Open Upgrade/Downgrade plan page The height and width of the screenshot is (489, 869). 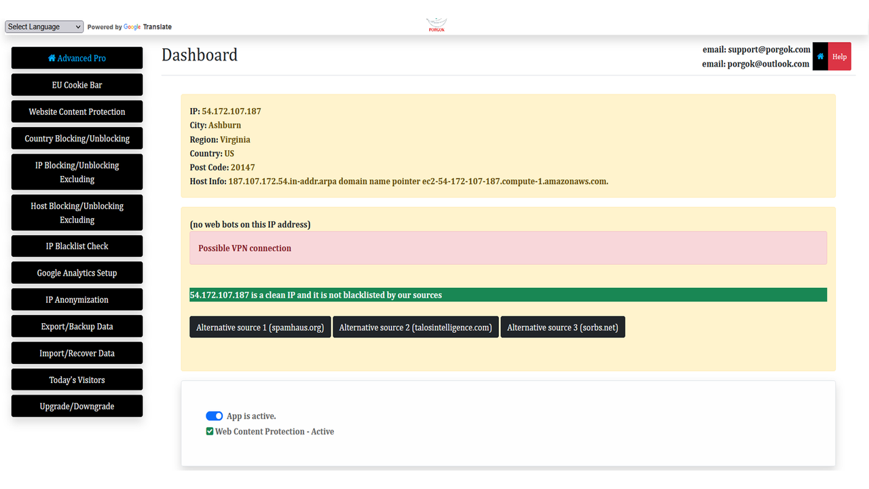pyautogui.click(x=77, y=406)
